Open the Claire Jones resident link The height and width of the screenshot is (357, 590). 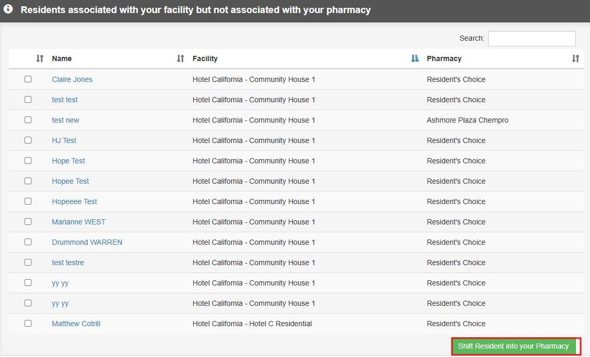click(72, 79)
